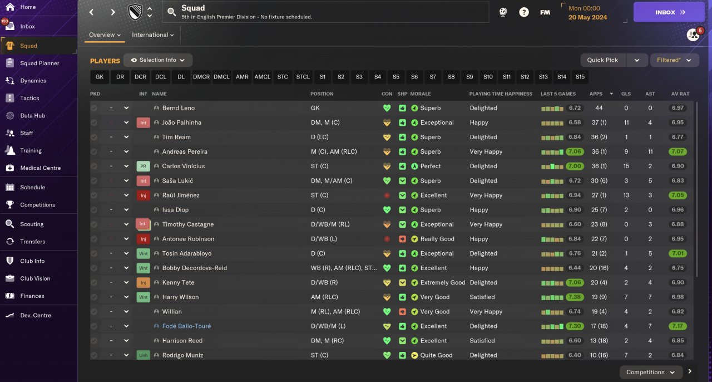The height and width of the screenshot is (382, 712).
Task: Open the football notifications icon with badge 5
Action: 693,35
